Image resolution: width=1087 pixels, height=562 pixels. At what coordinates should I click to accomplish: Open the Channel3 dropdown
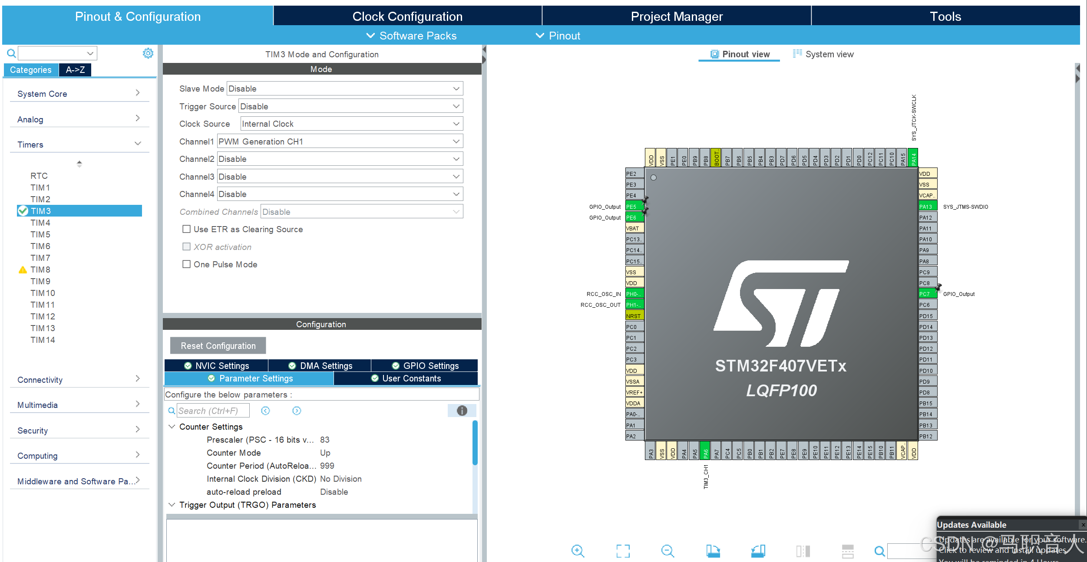pyautogui.click(x=340, y=176)
